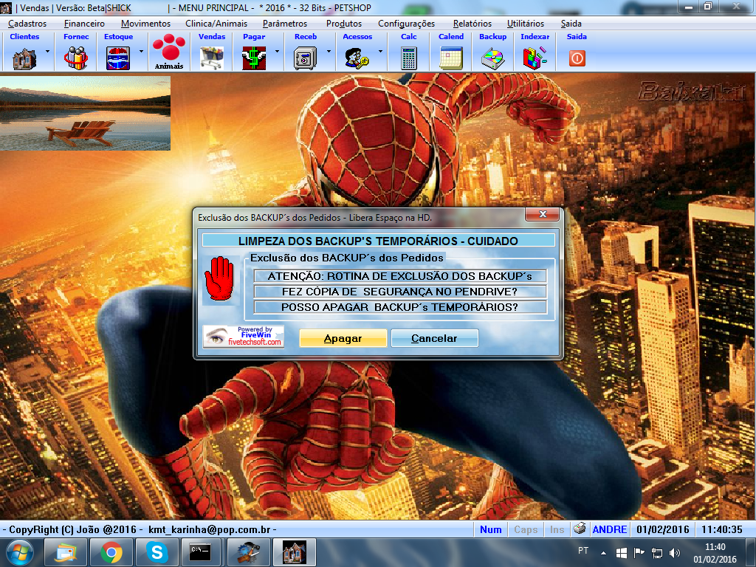Open the Calend calendar icon
The width and height of the screenshot is (756, 567).
450,57
